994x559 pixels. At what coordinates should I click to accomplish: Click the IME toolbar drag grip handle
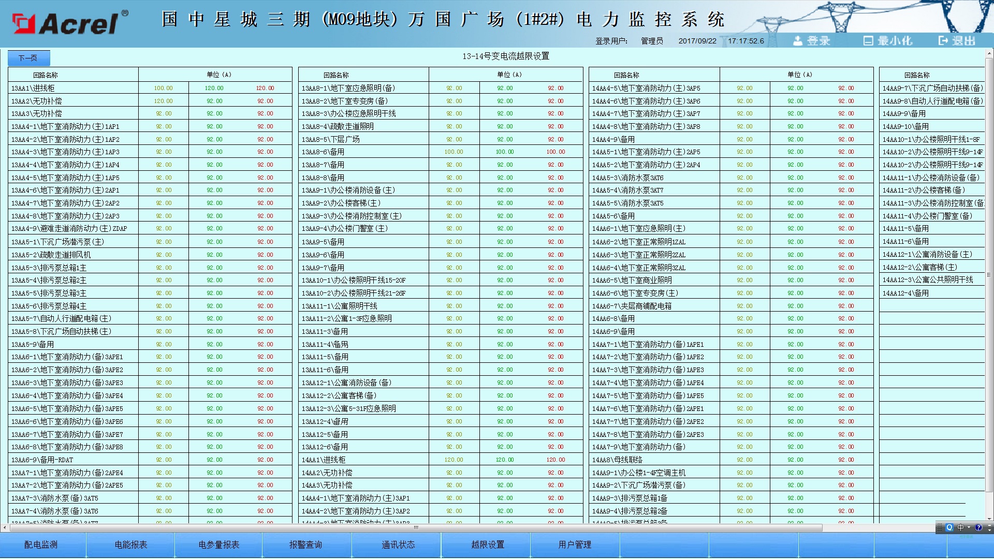tap(940, 527)
